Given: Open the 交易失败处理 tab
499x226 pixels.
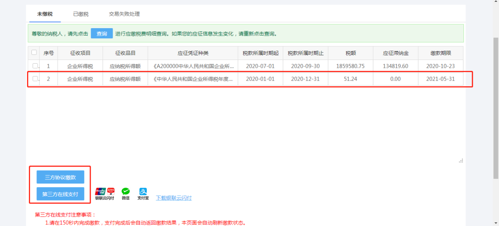Looking at the screenshot, I should (x=124, y=14).
